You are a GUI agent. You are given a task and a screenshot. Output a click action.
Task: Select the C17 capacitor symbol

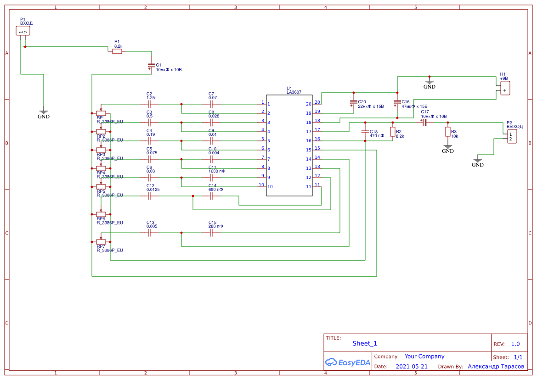424,123
